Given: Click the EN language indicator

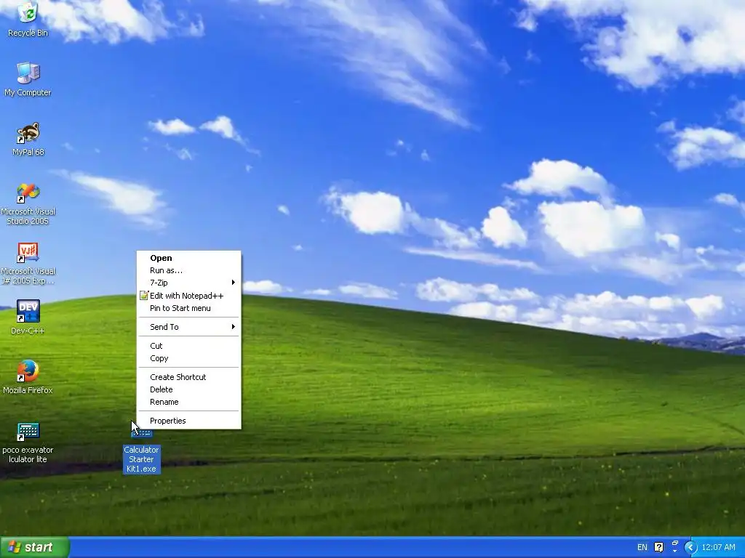Looking at the screenshot, I should click(x=642, y=548).
